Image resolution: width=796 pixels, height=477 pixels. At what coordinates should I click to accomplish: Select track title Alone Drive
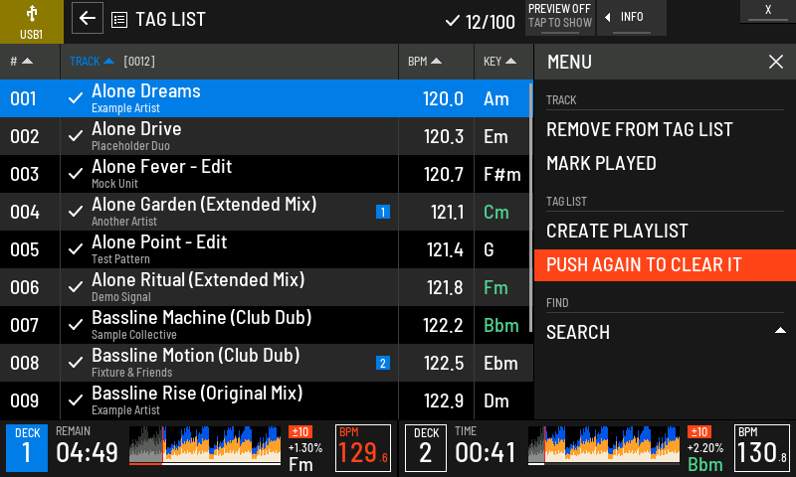click(136, 129)
